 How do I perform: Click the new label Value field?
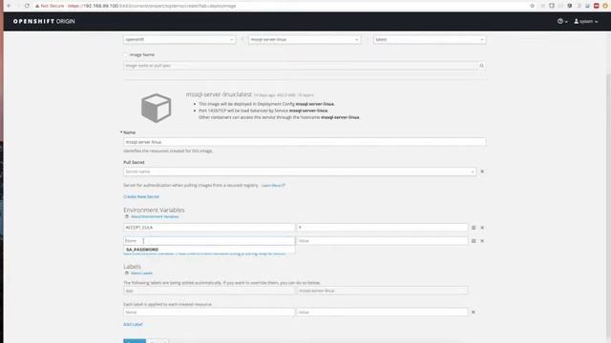(382, 312)
